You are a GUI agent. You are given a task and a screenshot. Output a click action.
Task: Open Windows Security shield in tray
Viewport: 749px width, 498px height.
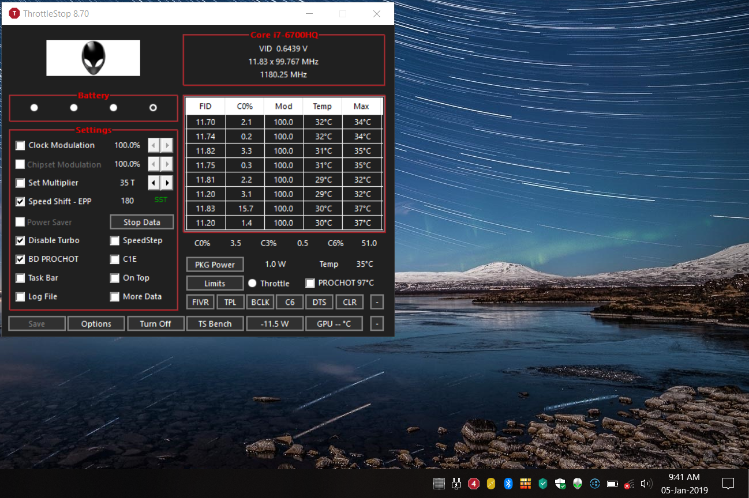[560, 483]
